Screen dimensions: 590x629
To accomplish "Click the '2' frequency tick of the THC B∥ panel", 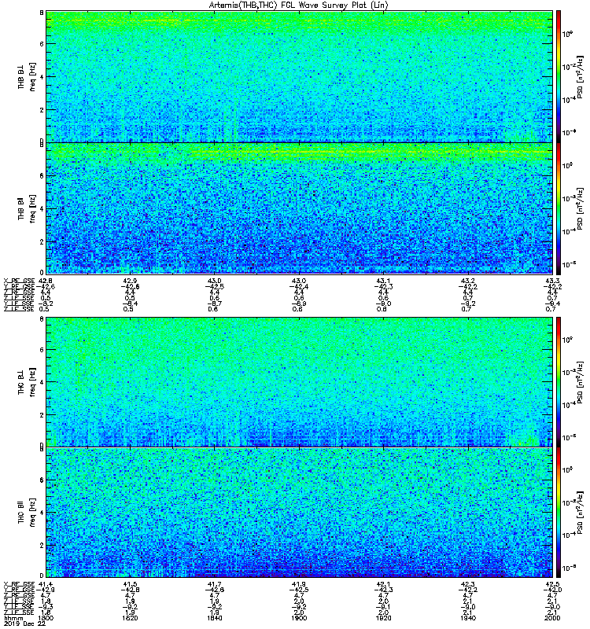I will (x=42, y=545).
